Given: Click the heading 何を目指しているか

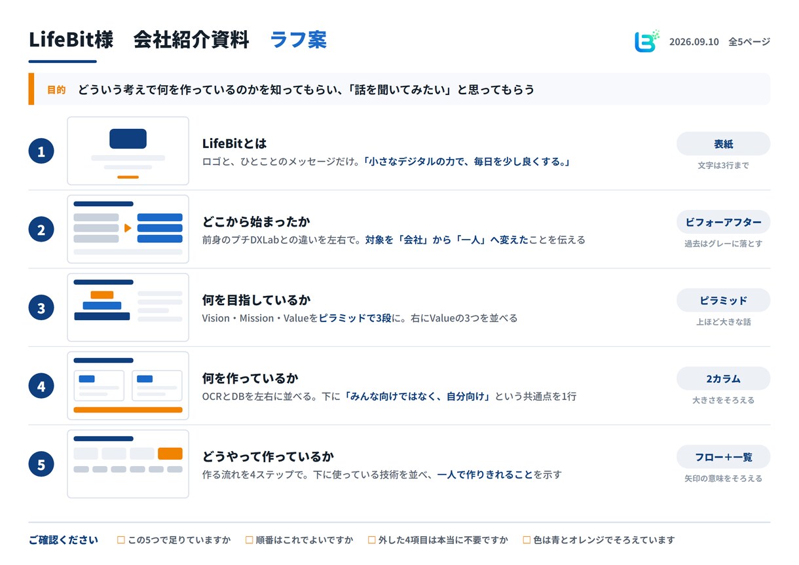Looking at the screenshot, I should [x=257, y=300].
